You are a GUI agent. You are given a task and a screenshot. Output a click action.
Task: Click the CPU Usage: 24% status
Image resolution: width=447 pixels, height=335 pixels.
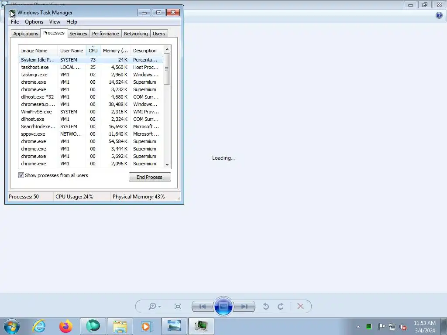point(74,197)
